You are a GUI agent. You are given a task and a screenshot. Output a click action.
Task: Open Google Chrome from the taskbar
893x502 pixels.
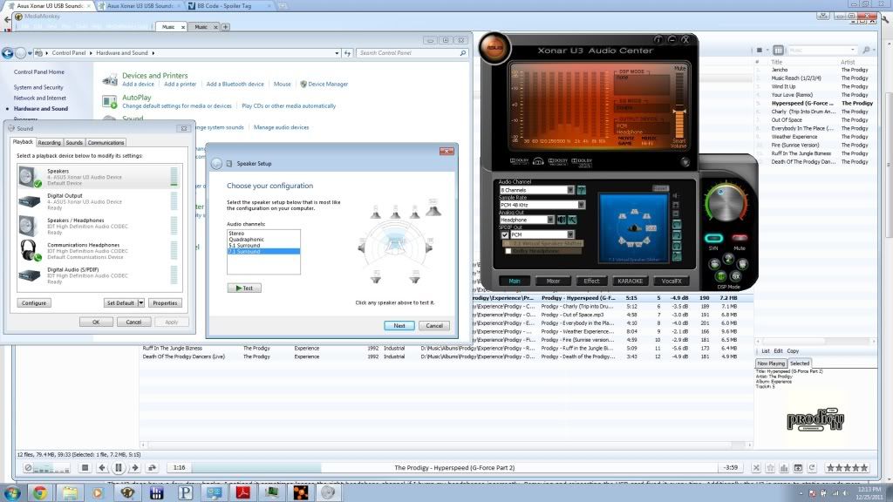[40, 492]
